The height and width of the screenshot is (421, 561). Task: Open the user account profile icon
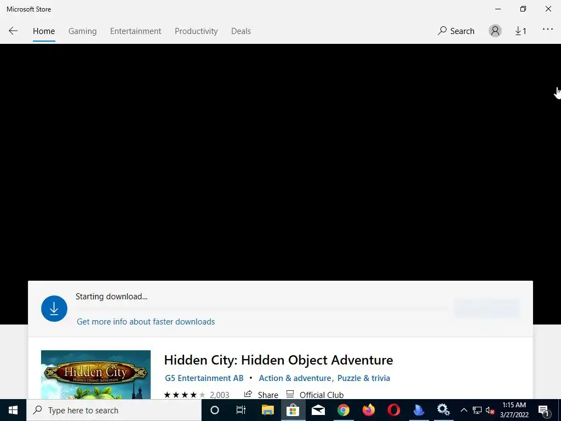click(495, 31)
